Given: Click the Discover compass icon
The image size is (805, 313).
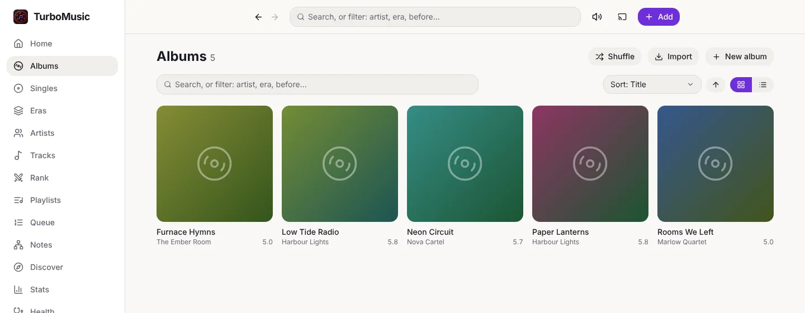Looking at the screenshot, I should [x=18, y=267].
